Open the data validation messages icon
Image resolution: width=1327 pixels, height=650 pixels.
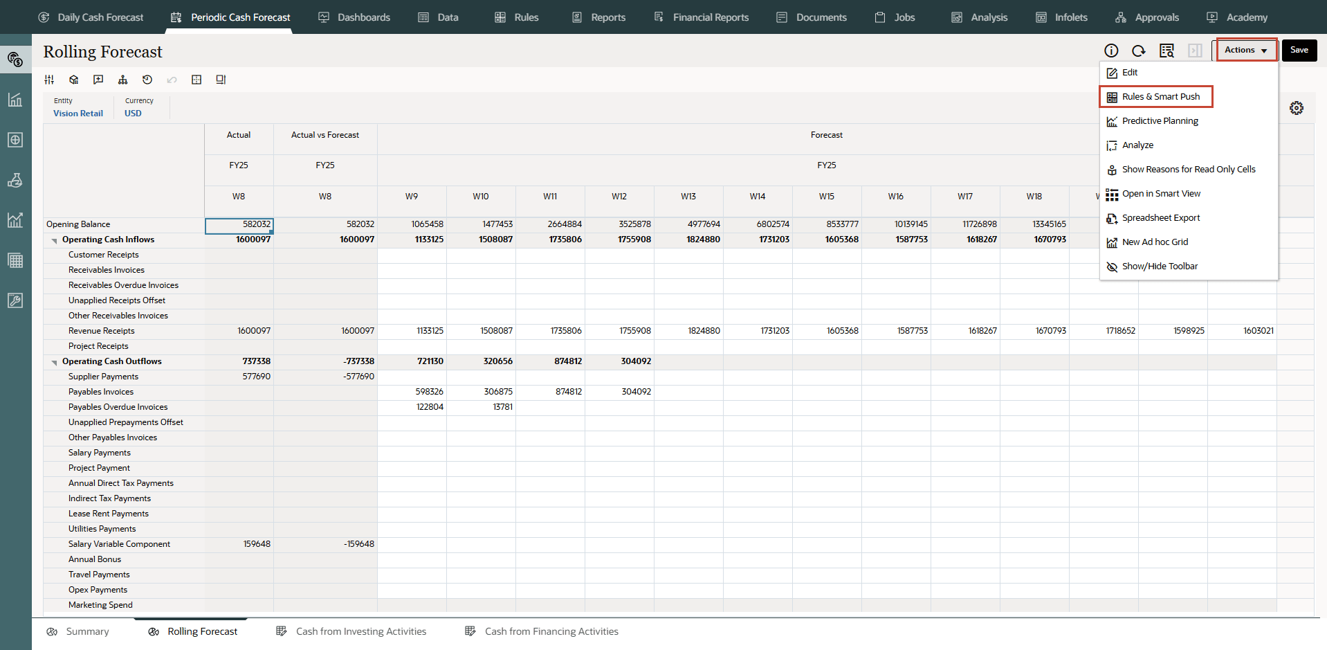[1167, 51]
